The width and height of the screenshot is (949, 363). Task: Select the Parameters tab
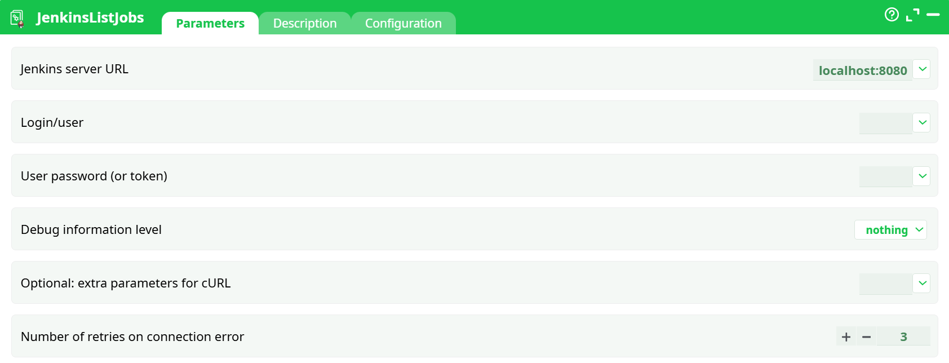tap(210, 23)
